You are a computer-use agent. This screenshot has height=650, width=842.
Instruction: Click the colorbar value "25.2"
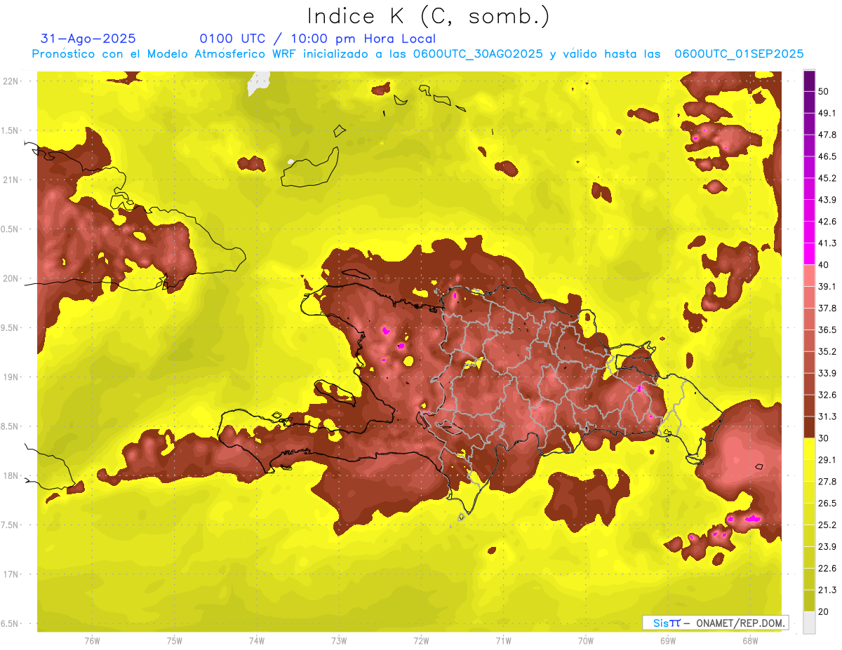pos(827,525)
